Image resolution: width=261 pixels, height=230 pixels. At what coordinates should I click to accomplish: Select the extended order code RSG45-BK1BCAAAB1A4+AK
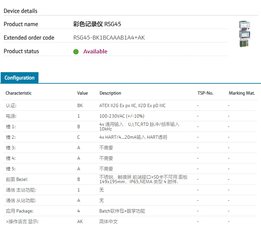(109, 38)
